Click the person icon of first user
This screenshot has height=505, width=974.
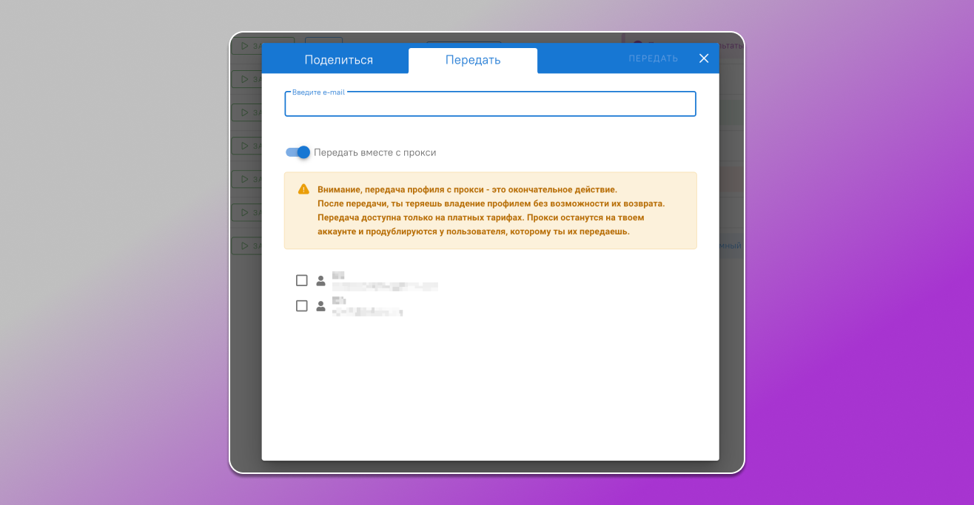(320, 281)
